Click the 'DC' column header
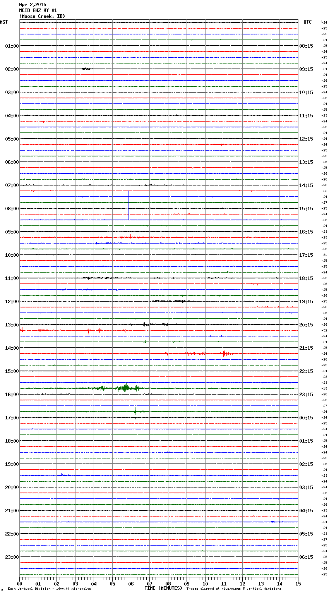 321,21
